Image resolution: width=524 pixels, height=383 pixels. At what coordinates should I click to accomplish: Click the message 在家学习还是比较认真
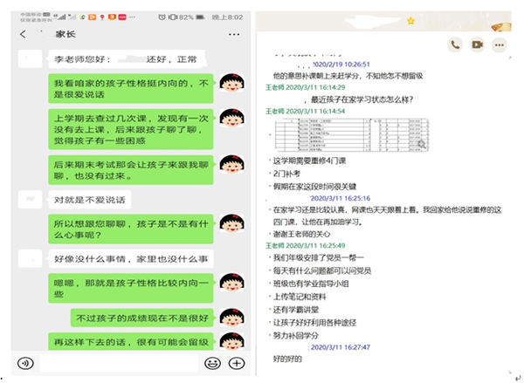pyautogui.click(x=387, y=215)
